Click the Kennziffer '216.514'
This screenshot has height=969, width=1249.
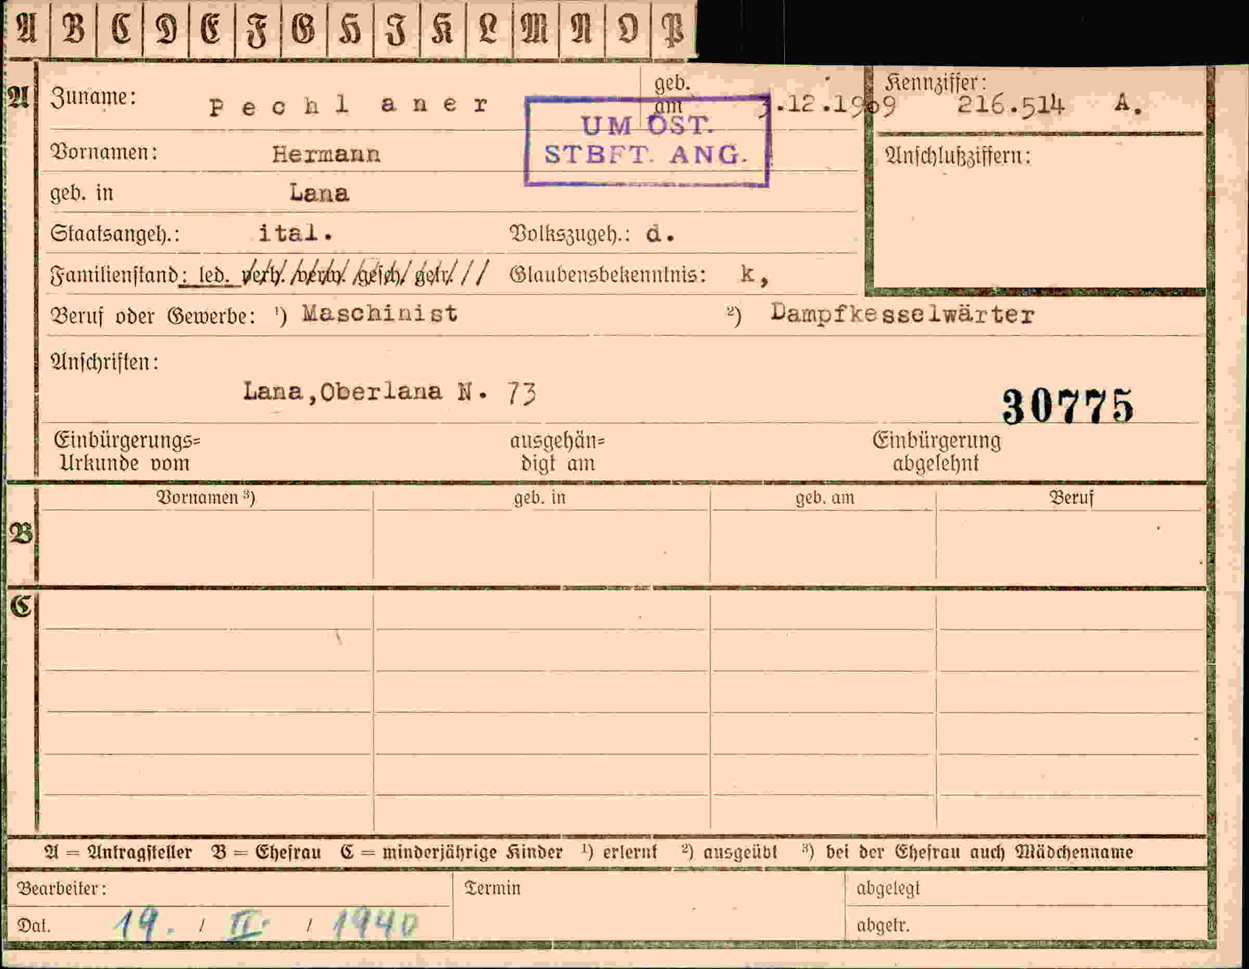(1011, 105)
